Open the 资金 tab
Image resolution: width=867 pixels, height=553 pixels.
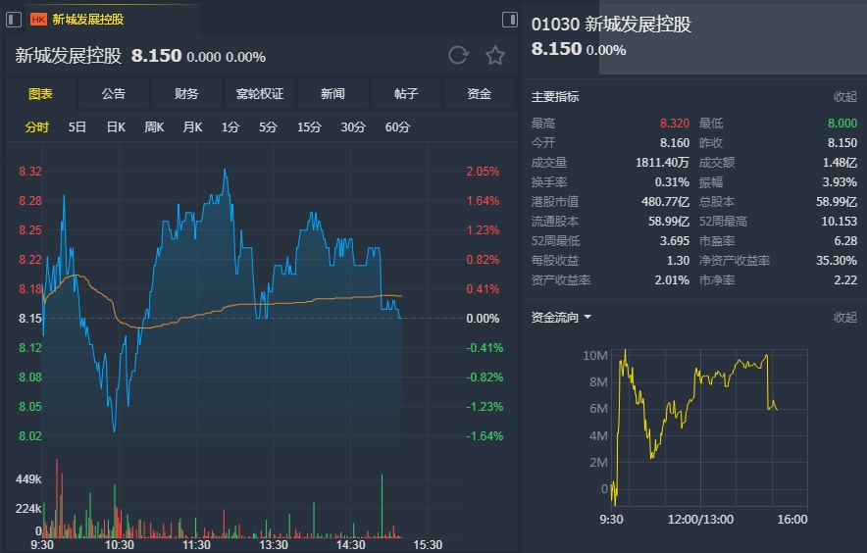(x=479, y=94)
